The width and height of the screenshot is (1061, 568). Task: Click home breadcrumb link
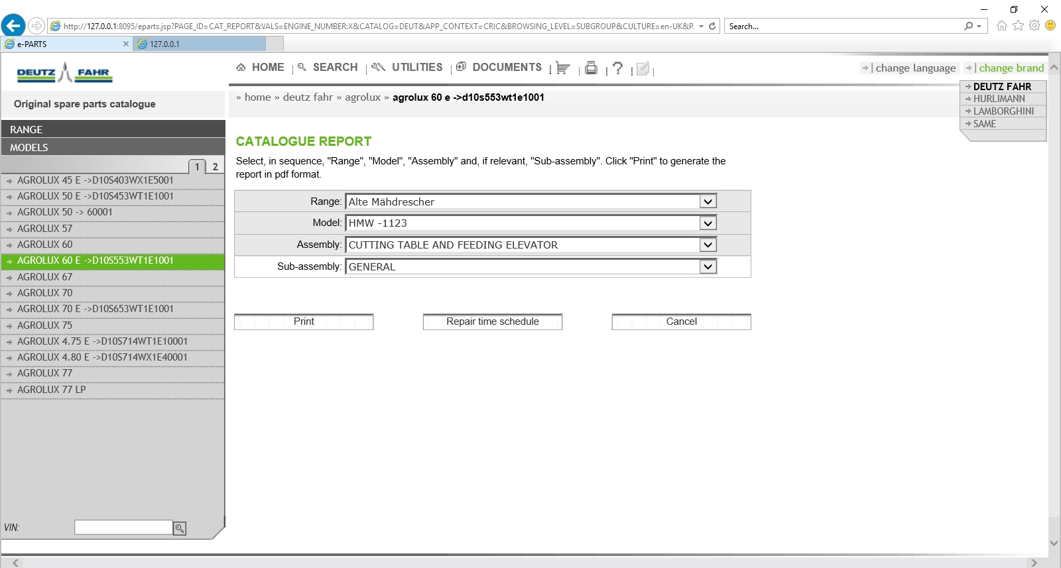tap(257, 97)
